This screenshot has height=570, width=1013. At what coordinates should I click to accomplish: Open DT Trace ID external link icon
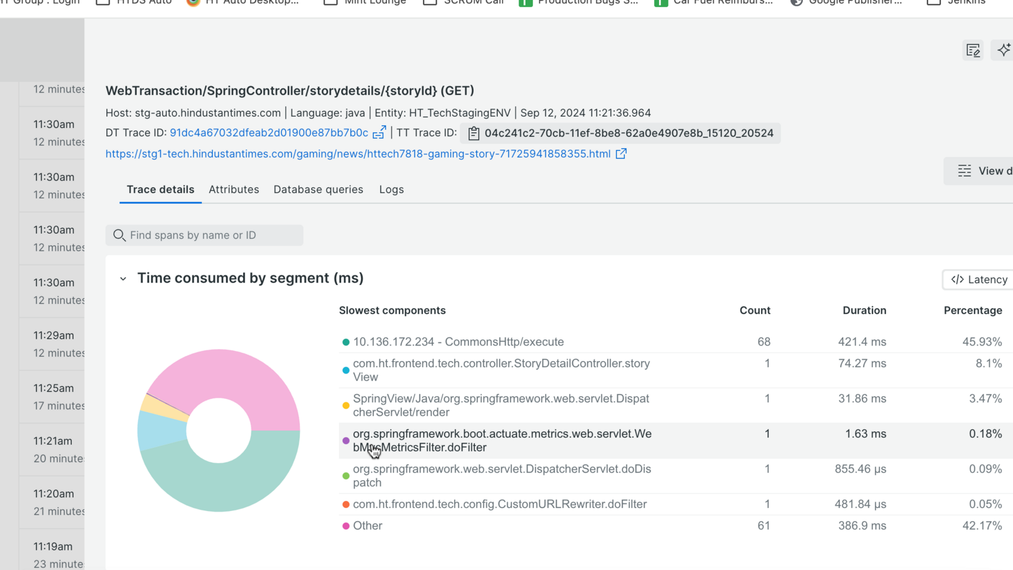379,133
